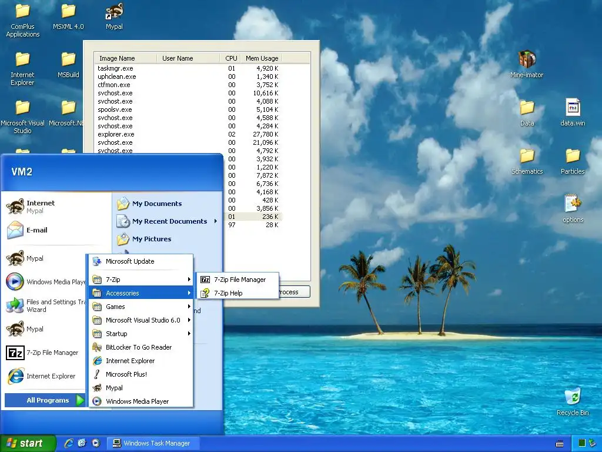Choose Windows Media Player in All Programs list
Viewport: 602px width, 452px height.
(x=141, y=401)
